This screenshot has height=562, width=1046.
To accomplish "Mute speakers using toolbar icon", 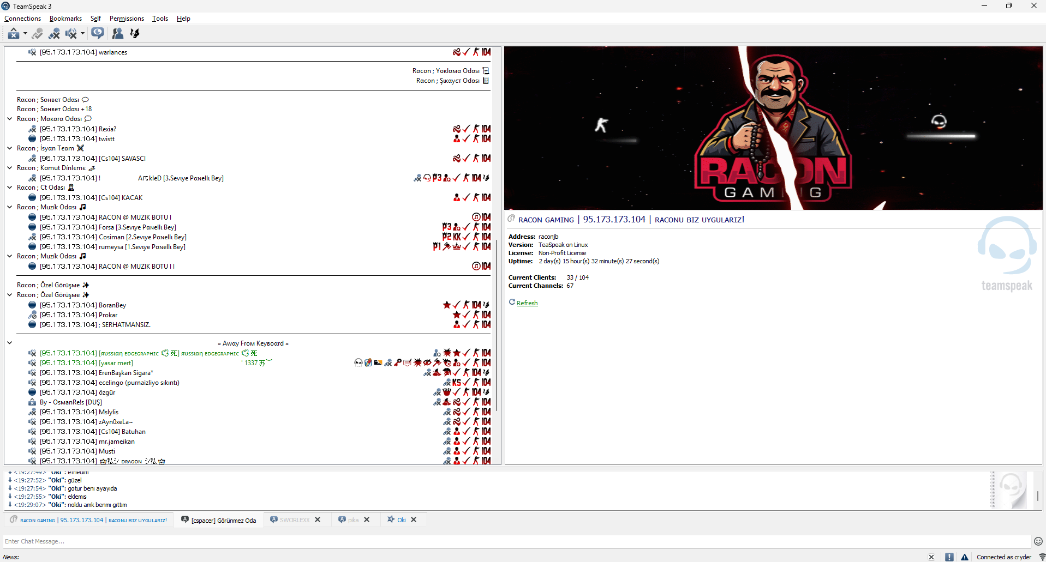I will point(71,34).
